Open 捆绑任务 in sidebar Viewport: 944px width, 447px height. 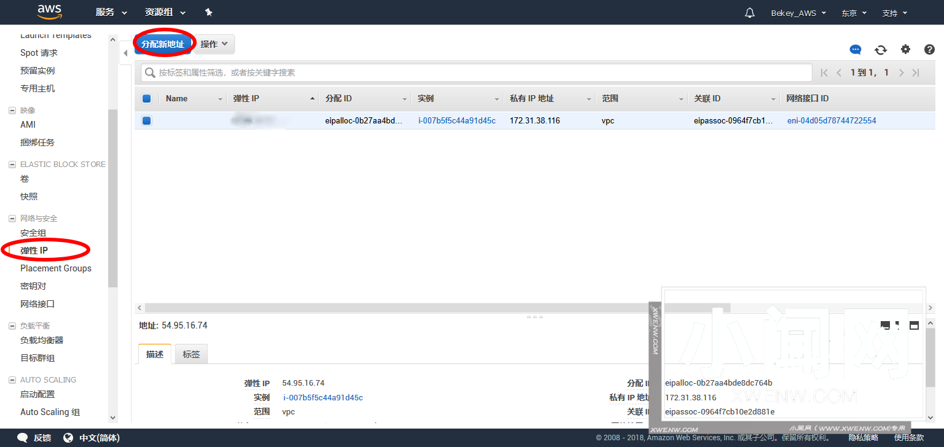pos(37,142)
